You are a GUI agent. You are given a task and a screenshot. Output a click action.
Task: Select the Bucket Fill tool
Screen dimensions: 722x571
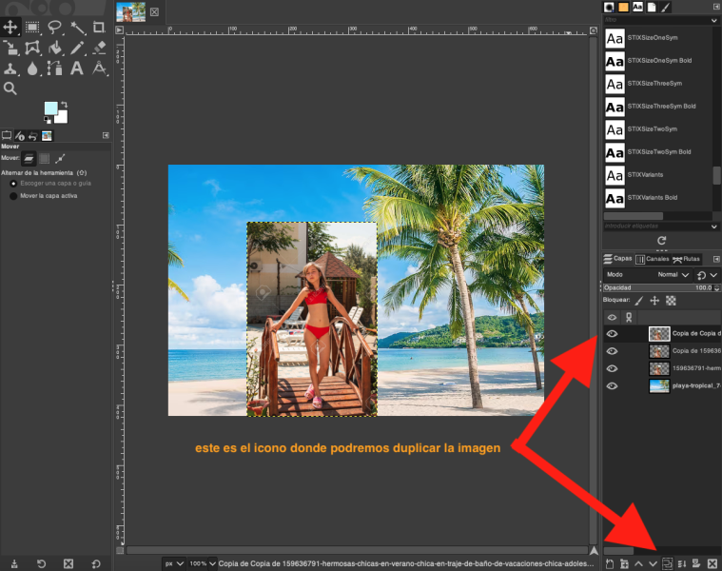pos(54,48)
